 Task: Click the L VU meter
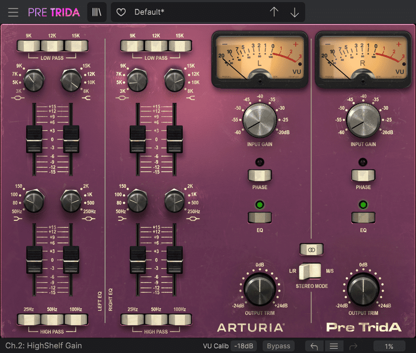click(259, 59)
